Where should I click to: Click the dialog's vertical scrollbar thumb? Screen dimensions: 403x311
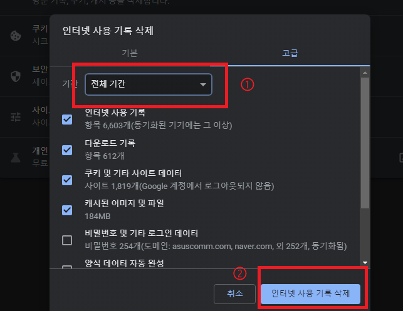click(365, 143)
